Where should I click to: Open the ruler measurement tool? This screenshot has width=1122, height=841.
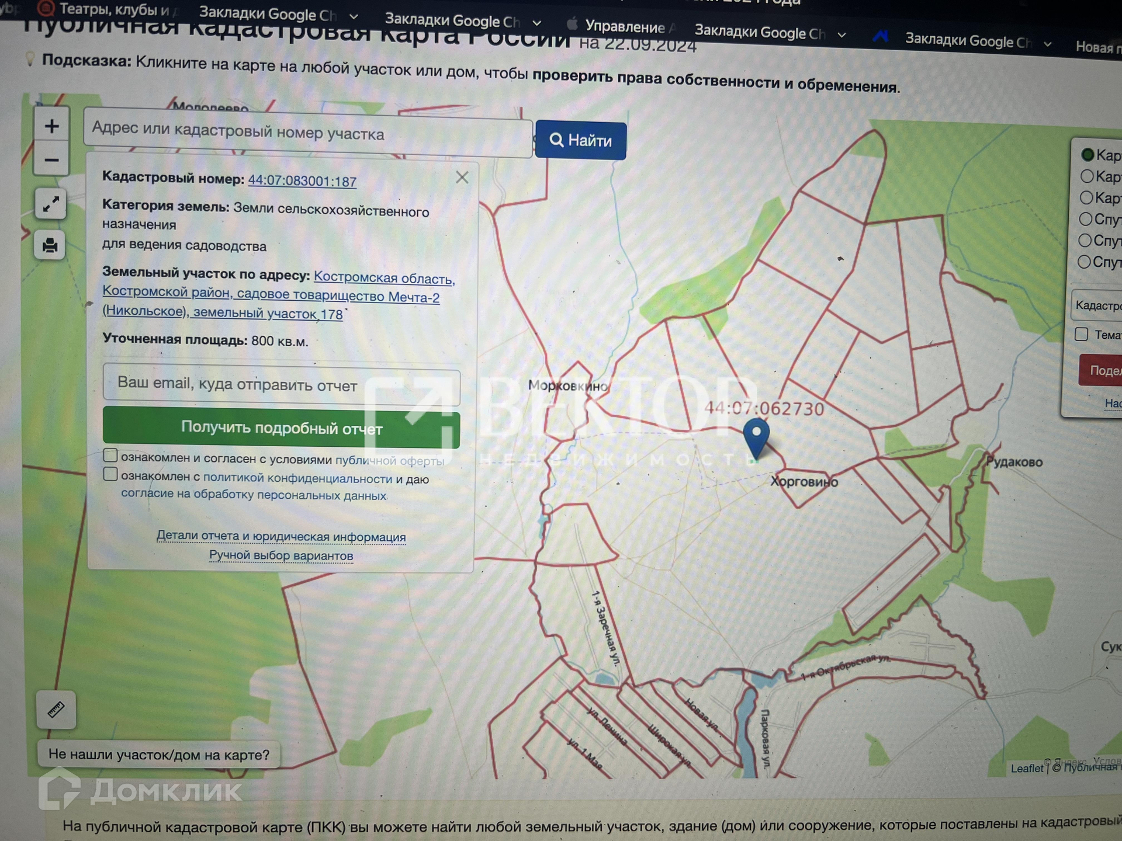click(x=56, y=710)
